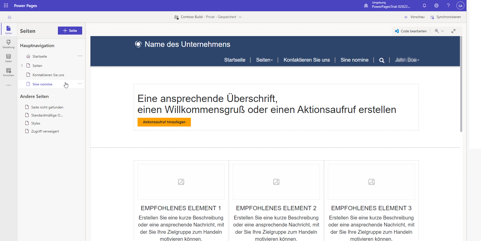Select the Seiten panel icon in sidebar
Viewport: 481px width, 241px height.
(x=8, y=30)
